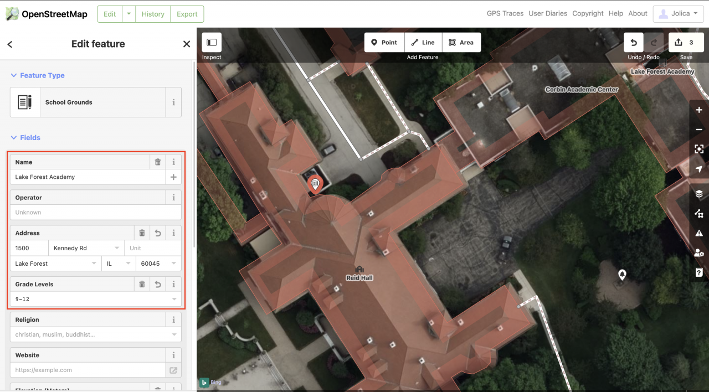The height and width of the screenshot is (392, 709).
Task: Show info for Grade Levels field
Action: (x=173, y=284)
